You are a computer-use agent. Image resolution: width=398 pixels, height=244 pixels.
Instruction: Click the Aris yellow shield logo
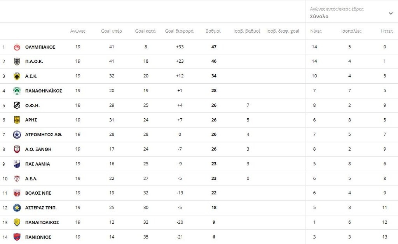coord(17,120)
